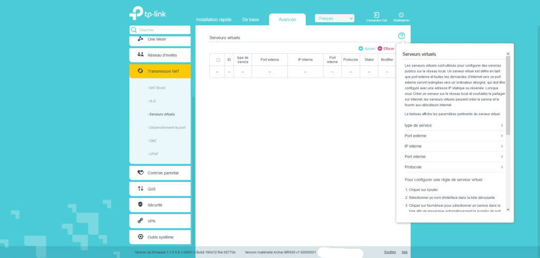
Task: Switch to De base tab
Action: coord(250,20)
